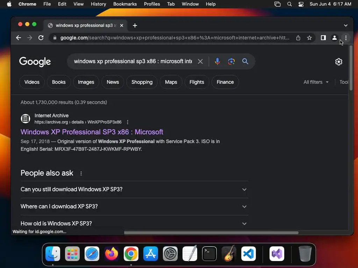Screen dimensions: 358x268
Task: Open the History menu
Action: pos(98,4)
